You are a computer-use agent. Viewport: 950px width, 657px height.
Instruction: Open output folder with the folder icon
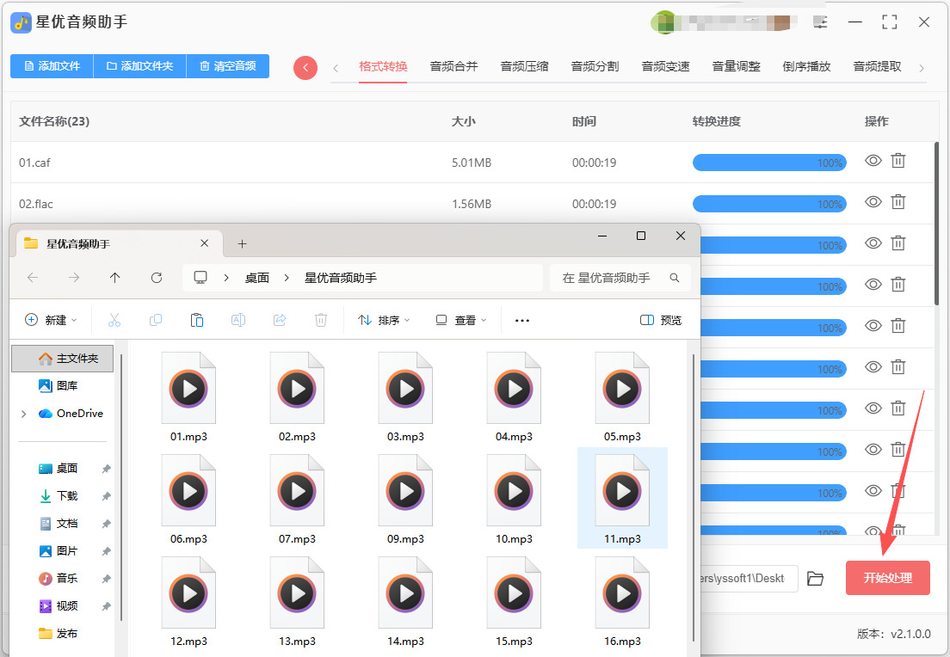tap(816, 579)
